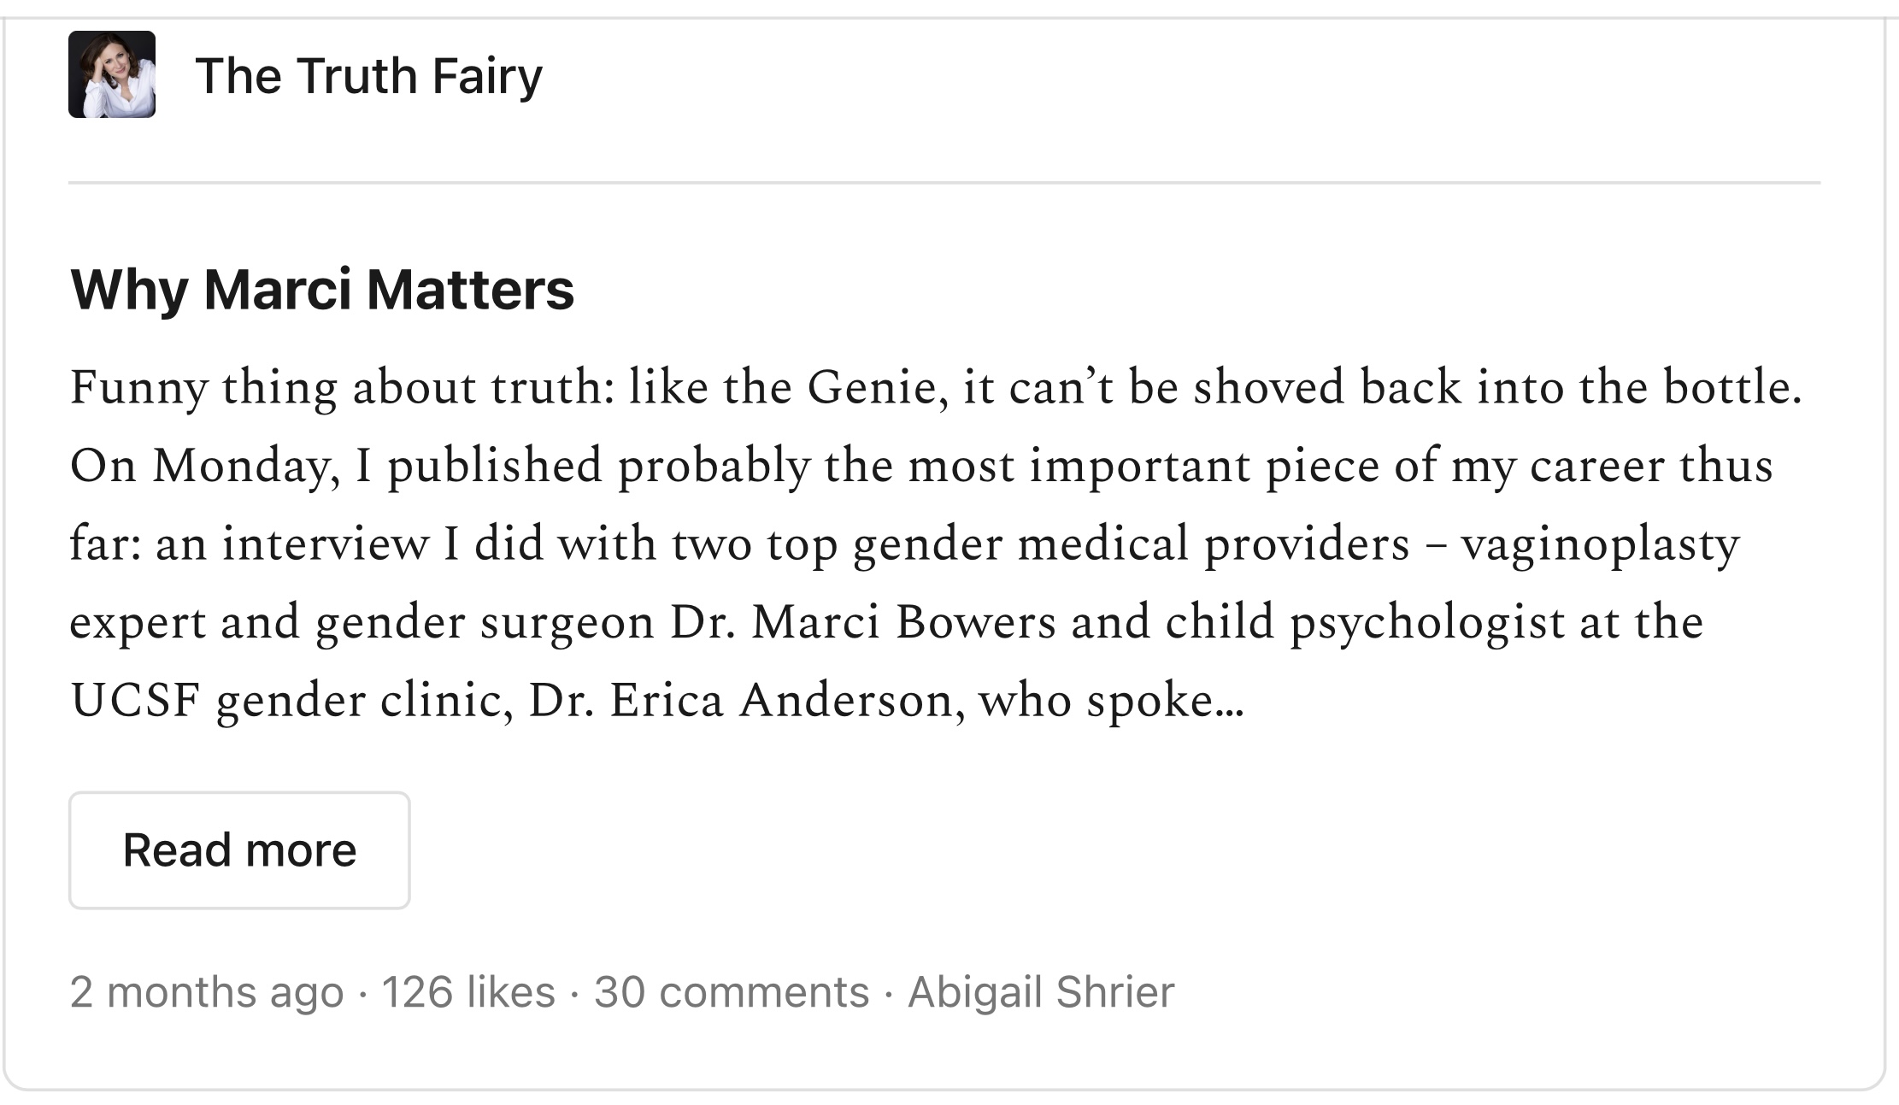Click The Truth Fairy publication avatar
This screenshot has width=1899, height=1105.
(x=112, y=74)
